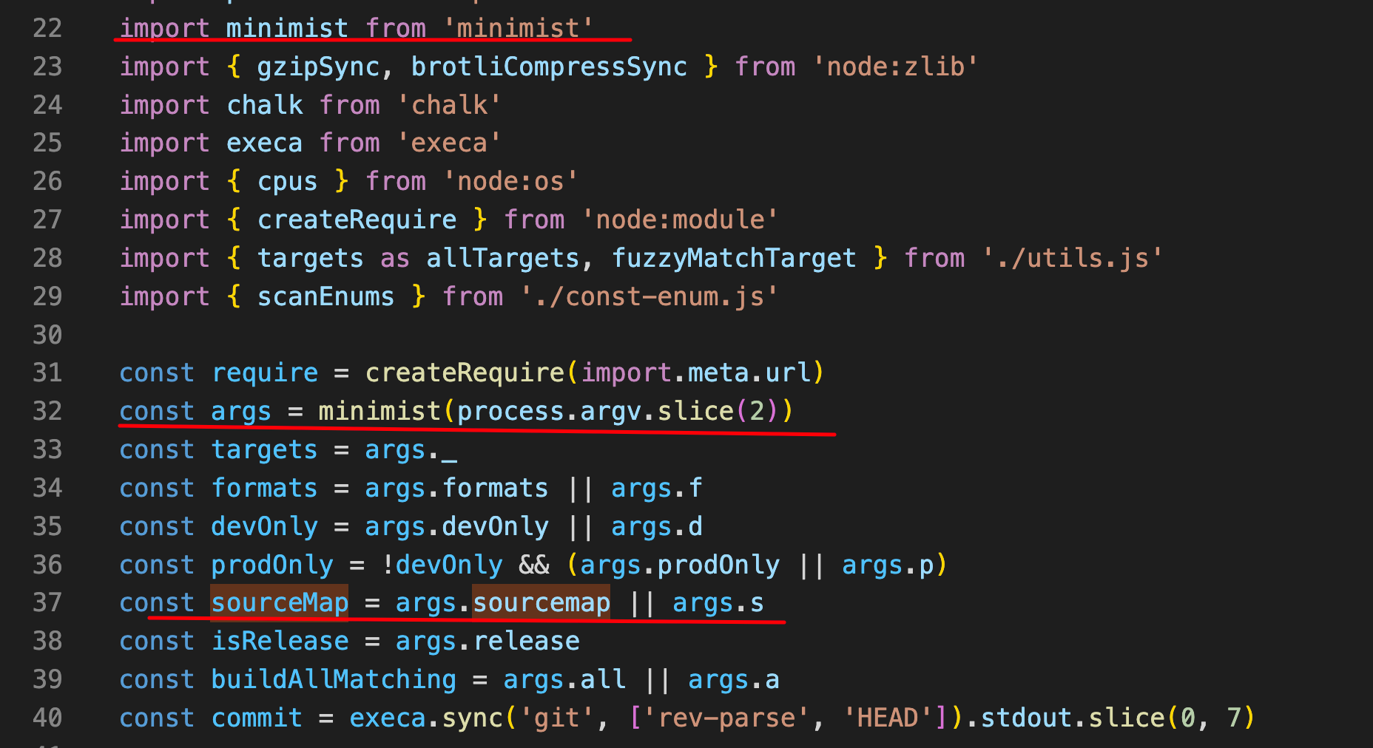Click the scanEnums import identifier

click(x=325, y=296)
